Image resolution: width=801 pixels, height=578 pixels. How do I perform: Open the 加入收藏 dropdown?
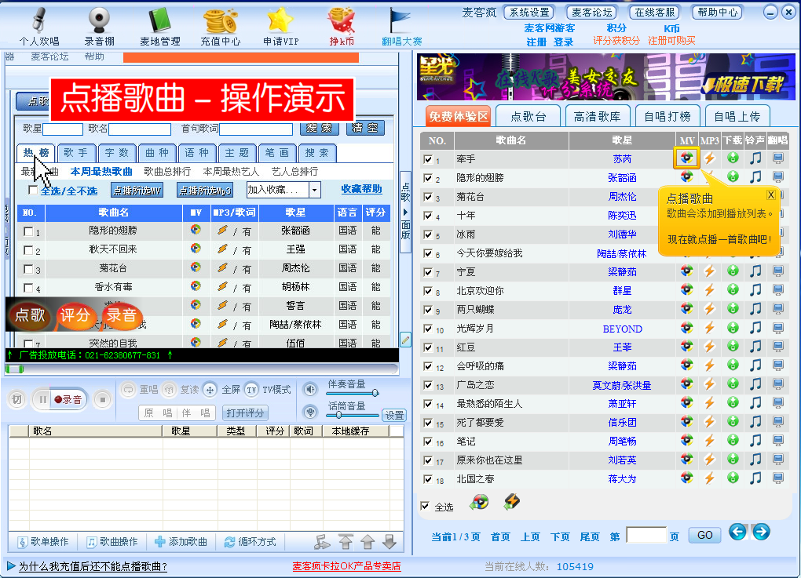point(315,191)
